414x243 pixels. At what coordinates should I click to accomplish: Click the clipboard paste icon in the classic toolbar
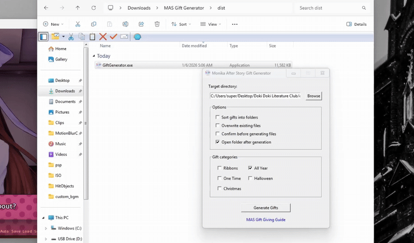click(x=92, y=37)
